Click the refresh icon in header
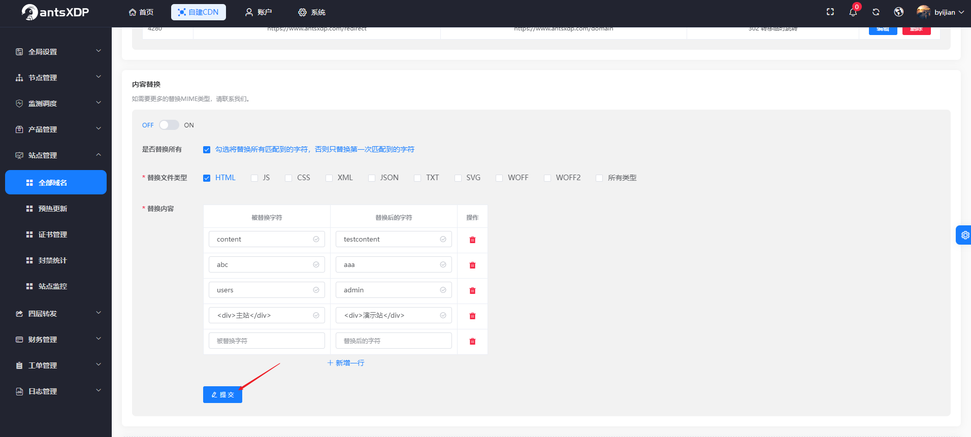The height and width of the screenshot is (437, 971). (x=876, y=12)
